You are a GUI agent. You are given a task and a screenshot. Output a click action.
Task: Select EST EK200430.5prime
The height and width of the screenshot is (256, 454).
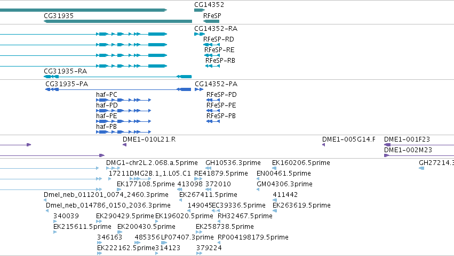(x=120, y=232)
